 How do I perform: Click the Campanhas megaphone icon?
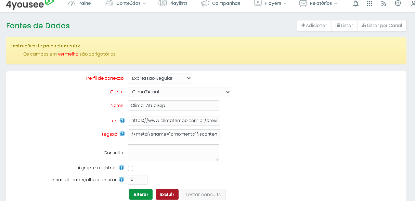pos(205,3)
